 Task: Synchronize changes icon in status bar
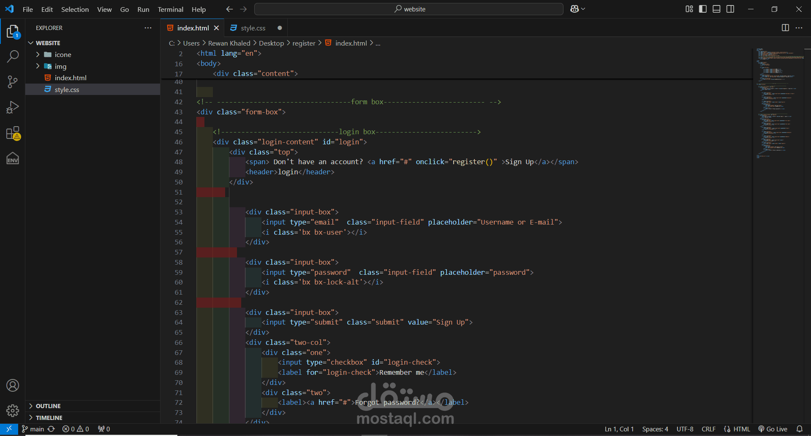click(51, 429)
